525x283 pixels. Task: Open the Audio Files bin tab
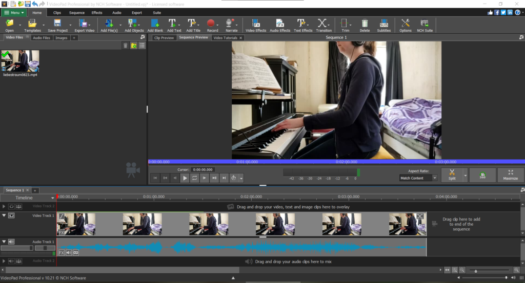click(41, 38)
